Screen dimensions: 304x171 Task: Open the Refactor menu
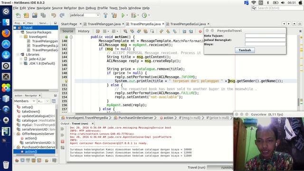click(x=70, y=8)
